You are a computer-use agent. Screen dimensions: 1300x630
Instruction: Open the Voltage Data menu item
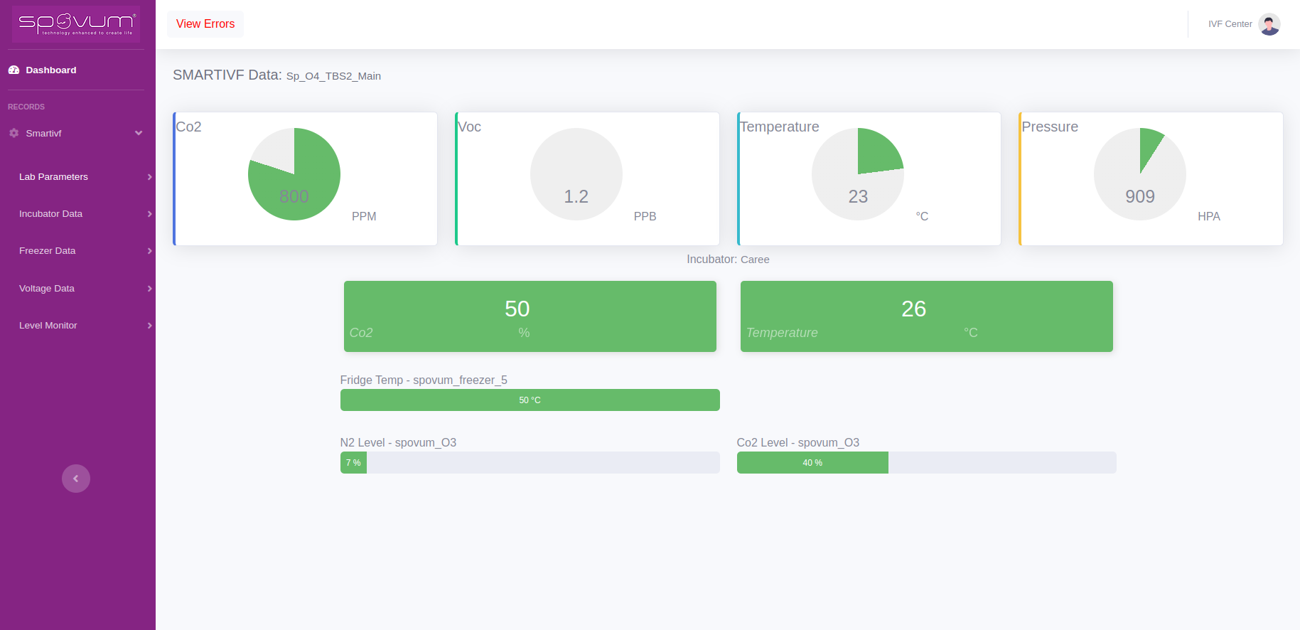47,288
